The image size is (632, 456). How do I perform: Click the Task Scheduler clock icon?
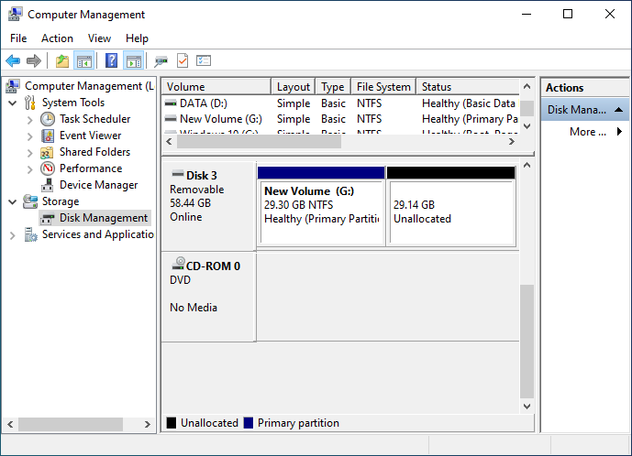coord(48,119)
